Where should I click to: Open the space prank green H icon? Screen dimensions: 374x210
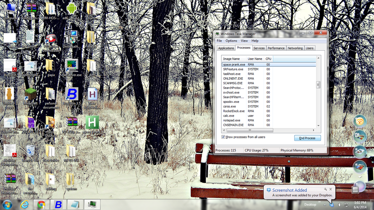(92, 125)
